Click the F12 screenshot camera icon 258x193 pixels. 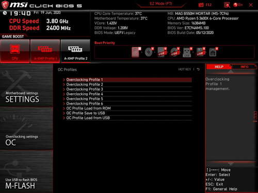coord(201,5)
